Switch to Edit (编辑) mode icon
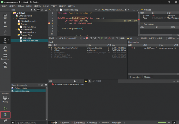The height and width of the screenshot is (124, 179). tap(5, 24)
